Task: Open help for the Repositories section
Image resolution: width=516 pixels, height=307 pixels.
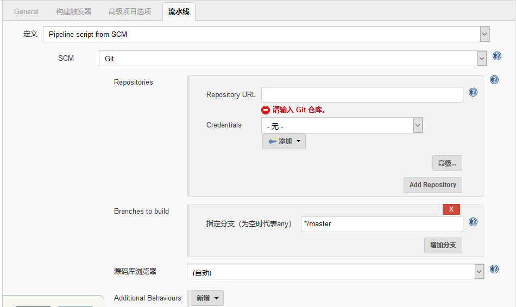Action: [494, 80]
